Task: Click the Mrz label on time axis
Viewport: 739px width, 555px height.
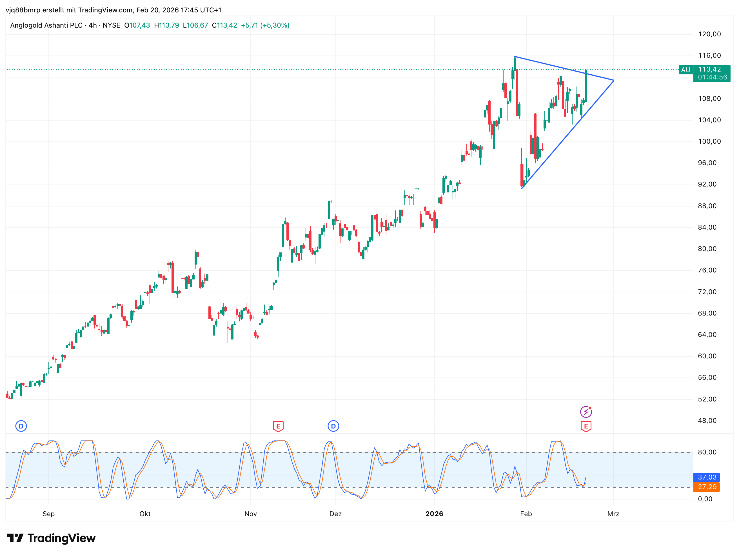Action: (613, 514)
